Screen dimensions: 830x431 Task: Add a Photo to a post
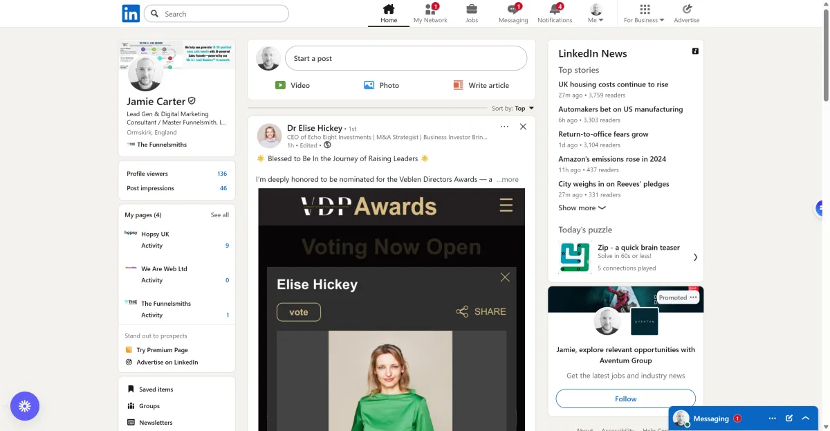click(x=381, y=85)
